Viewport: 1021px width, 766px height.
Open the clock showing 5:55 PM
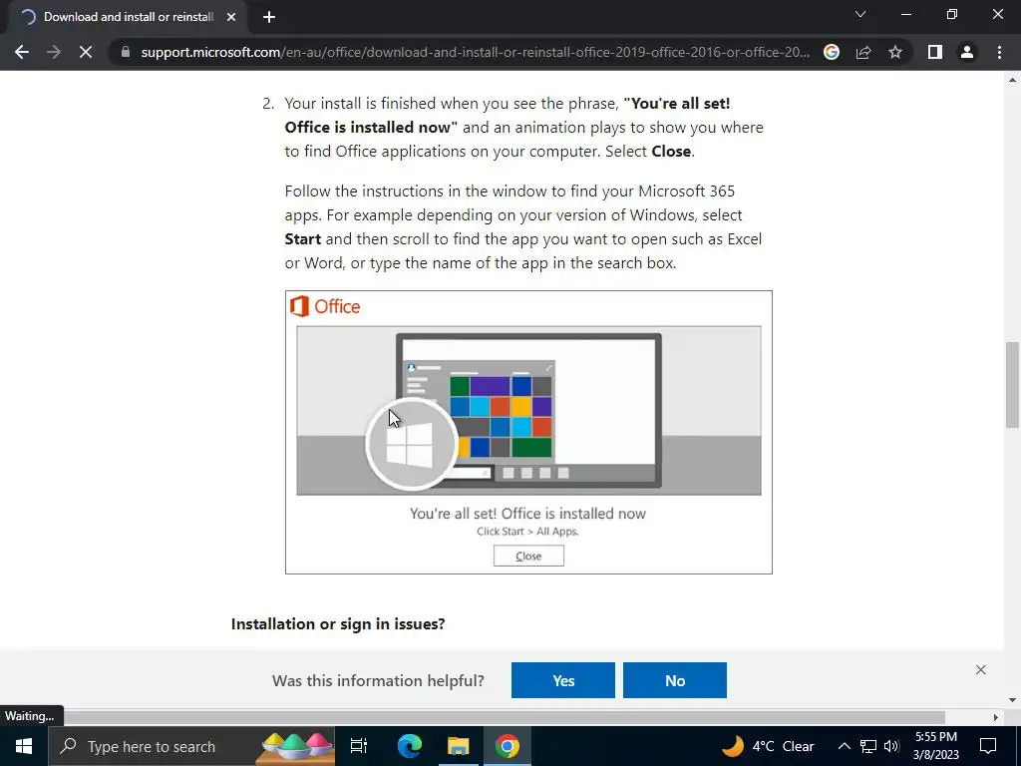pos(936,746)
